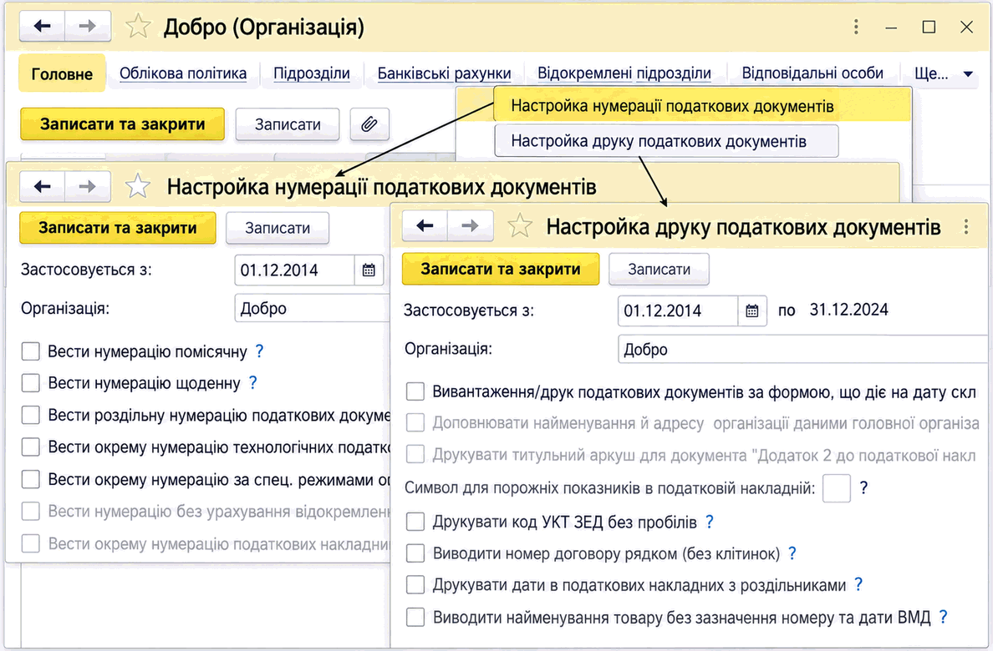Go forward in Добро (Організація) window
The height and width of the screenshot is (651, 993).
click(88, 26)
